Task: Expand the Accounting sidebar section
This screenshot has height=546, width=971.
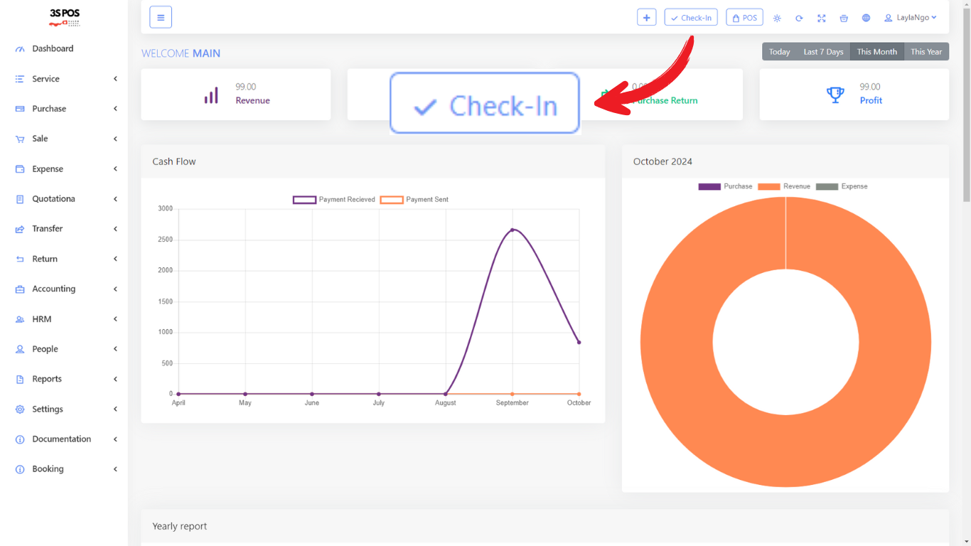Action: [x=53, y=289]
